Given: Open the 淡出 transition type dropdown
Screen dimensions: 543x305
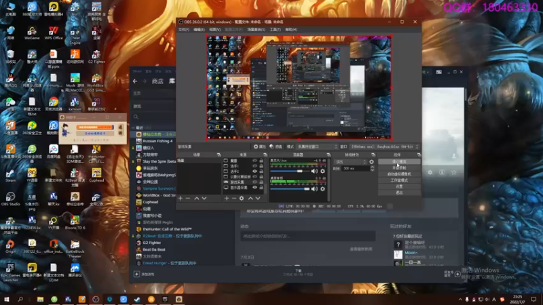Looking at the screenshot, I should (x=350, y=162).
